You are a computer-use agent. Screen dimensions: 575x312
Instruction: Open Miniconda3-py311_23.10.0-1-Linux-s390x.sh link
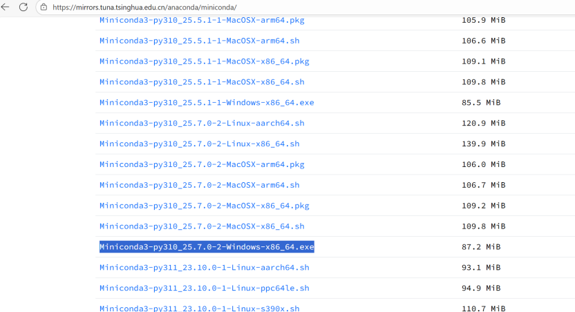click(200, 309)
